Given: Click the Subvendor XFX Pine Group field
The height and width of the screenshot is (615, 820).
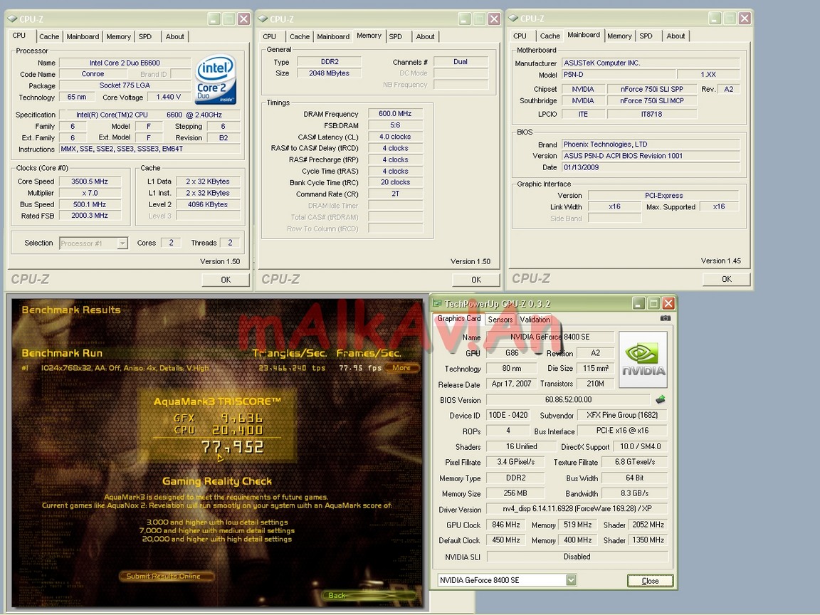Looking at the screenshot, I should coord(622,415).
